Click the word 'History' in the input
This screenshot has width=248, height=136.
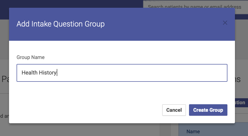48,73
